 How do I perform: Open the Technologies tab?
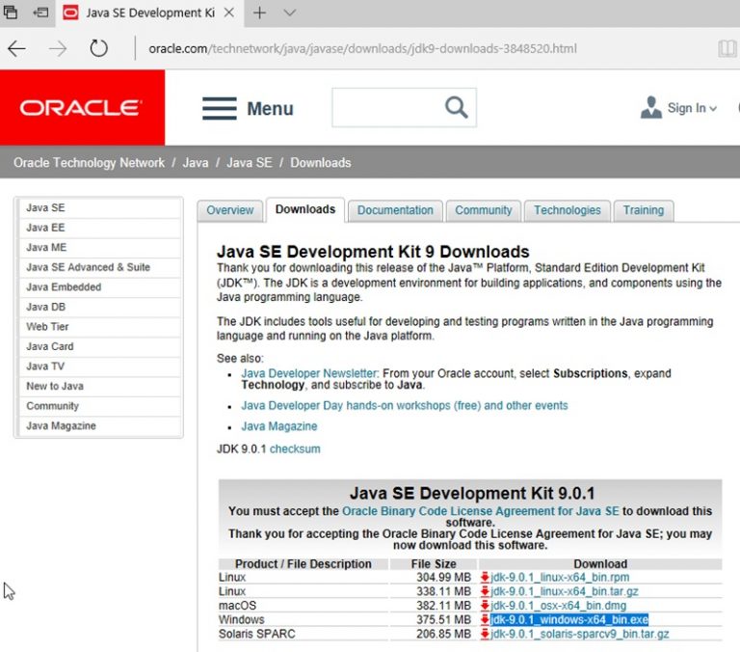coord(567,210)
